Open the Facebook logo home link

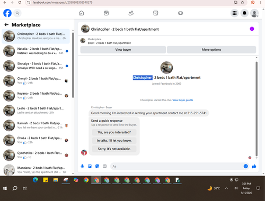(7, 13)
